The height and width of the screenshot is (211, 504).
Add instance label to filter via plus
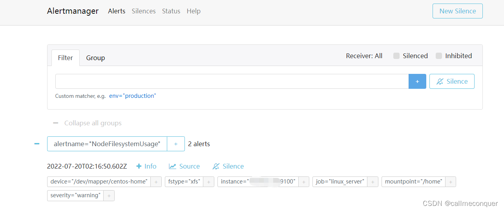pos(304,182)
